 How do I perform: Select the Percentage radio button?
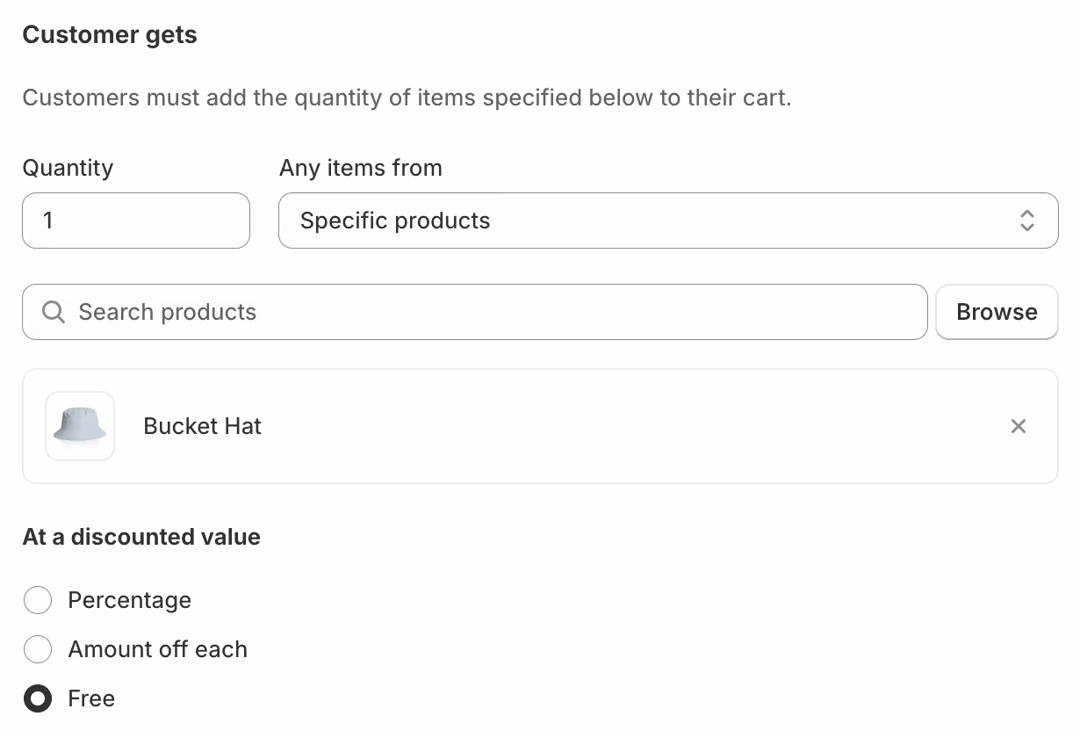[x=38, y=600]
